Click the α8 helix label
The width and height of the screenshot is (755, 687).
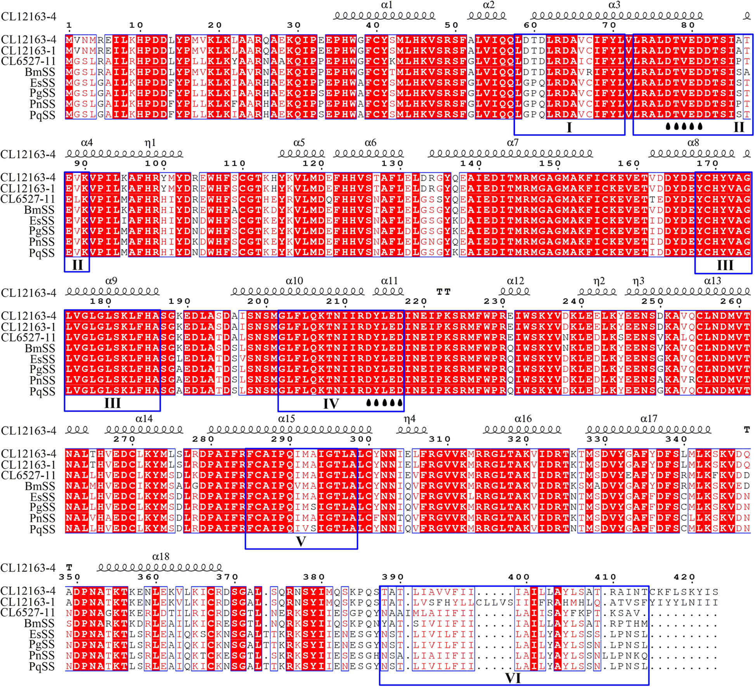693,143
